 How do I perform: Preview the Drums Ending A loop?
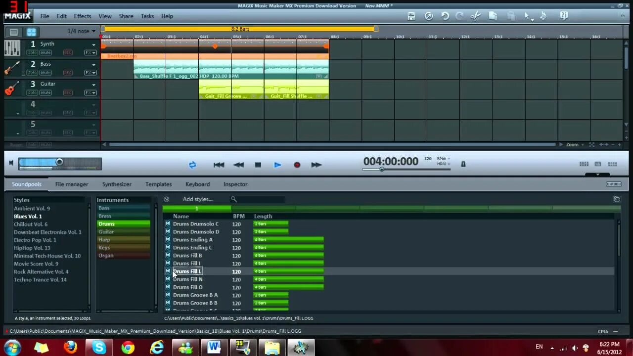point(168,239)
